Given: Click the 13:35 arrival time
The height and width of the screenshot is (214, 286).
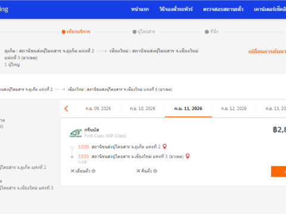Looking at the screenshot, I should pyautogui.click(x=83, y=156).
